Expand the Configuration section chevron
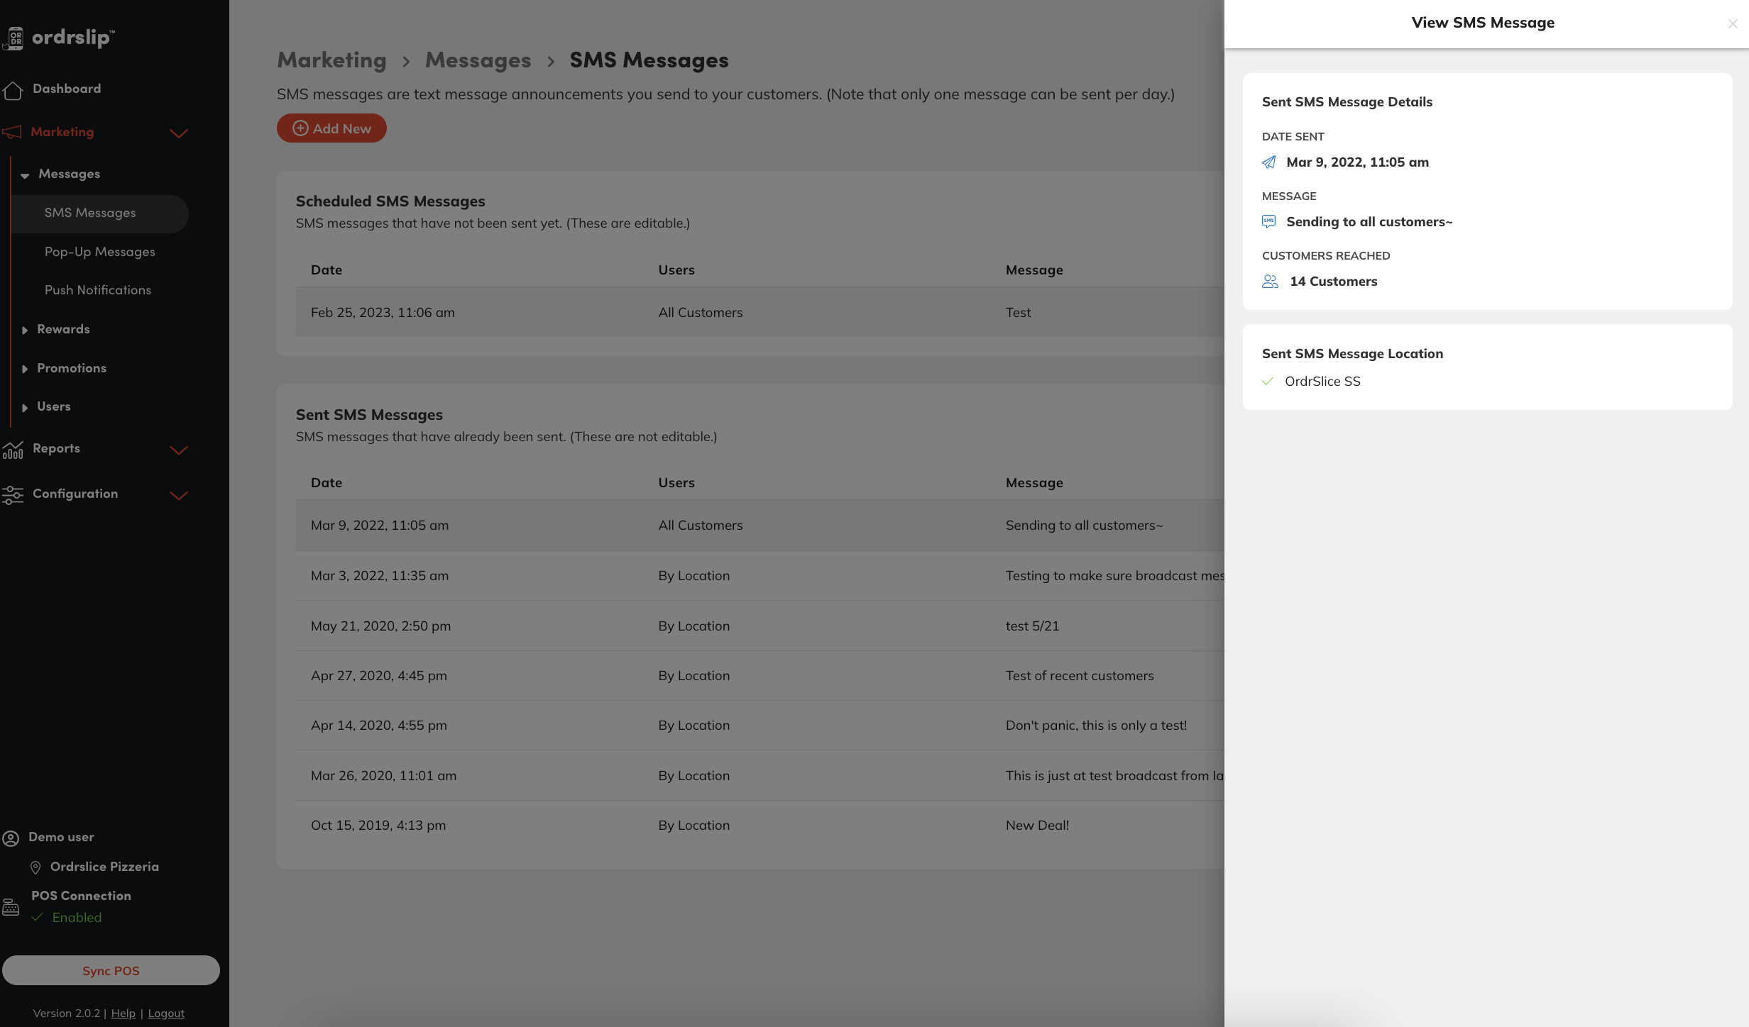Screen dimensions: 1749x1027 (x=179, y=496)
